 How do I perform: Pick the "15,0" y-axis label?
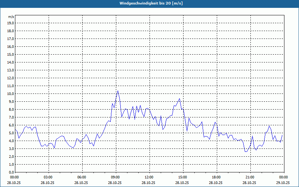(11, 54)
